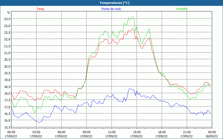Click the 15,5 y-axis value
223x139 pixels.
7,127
